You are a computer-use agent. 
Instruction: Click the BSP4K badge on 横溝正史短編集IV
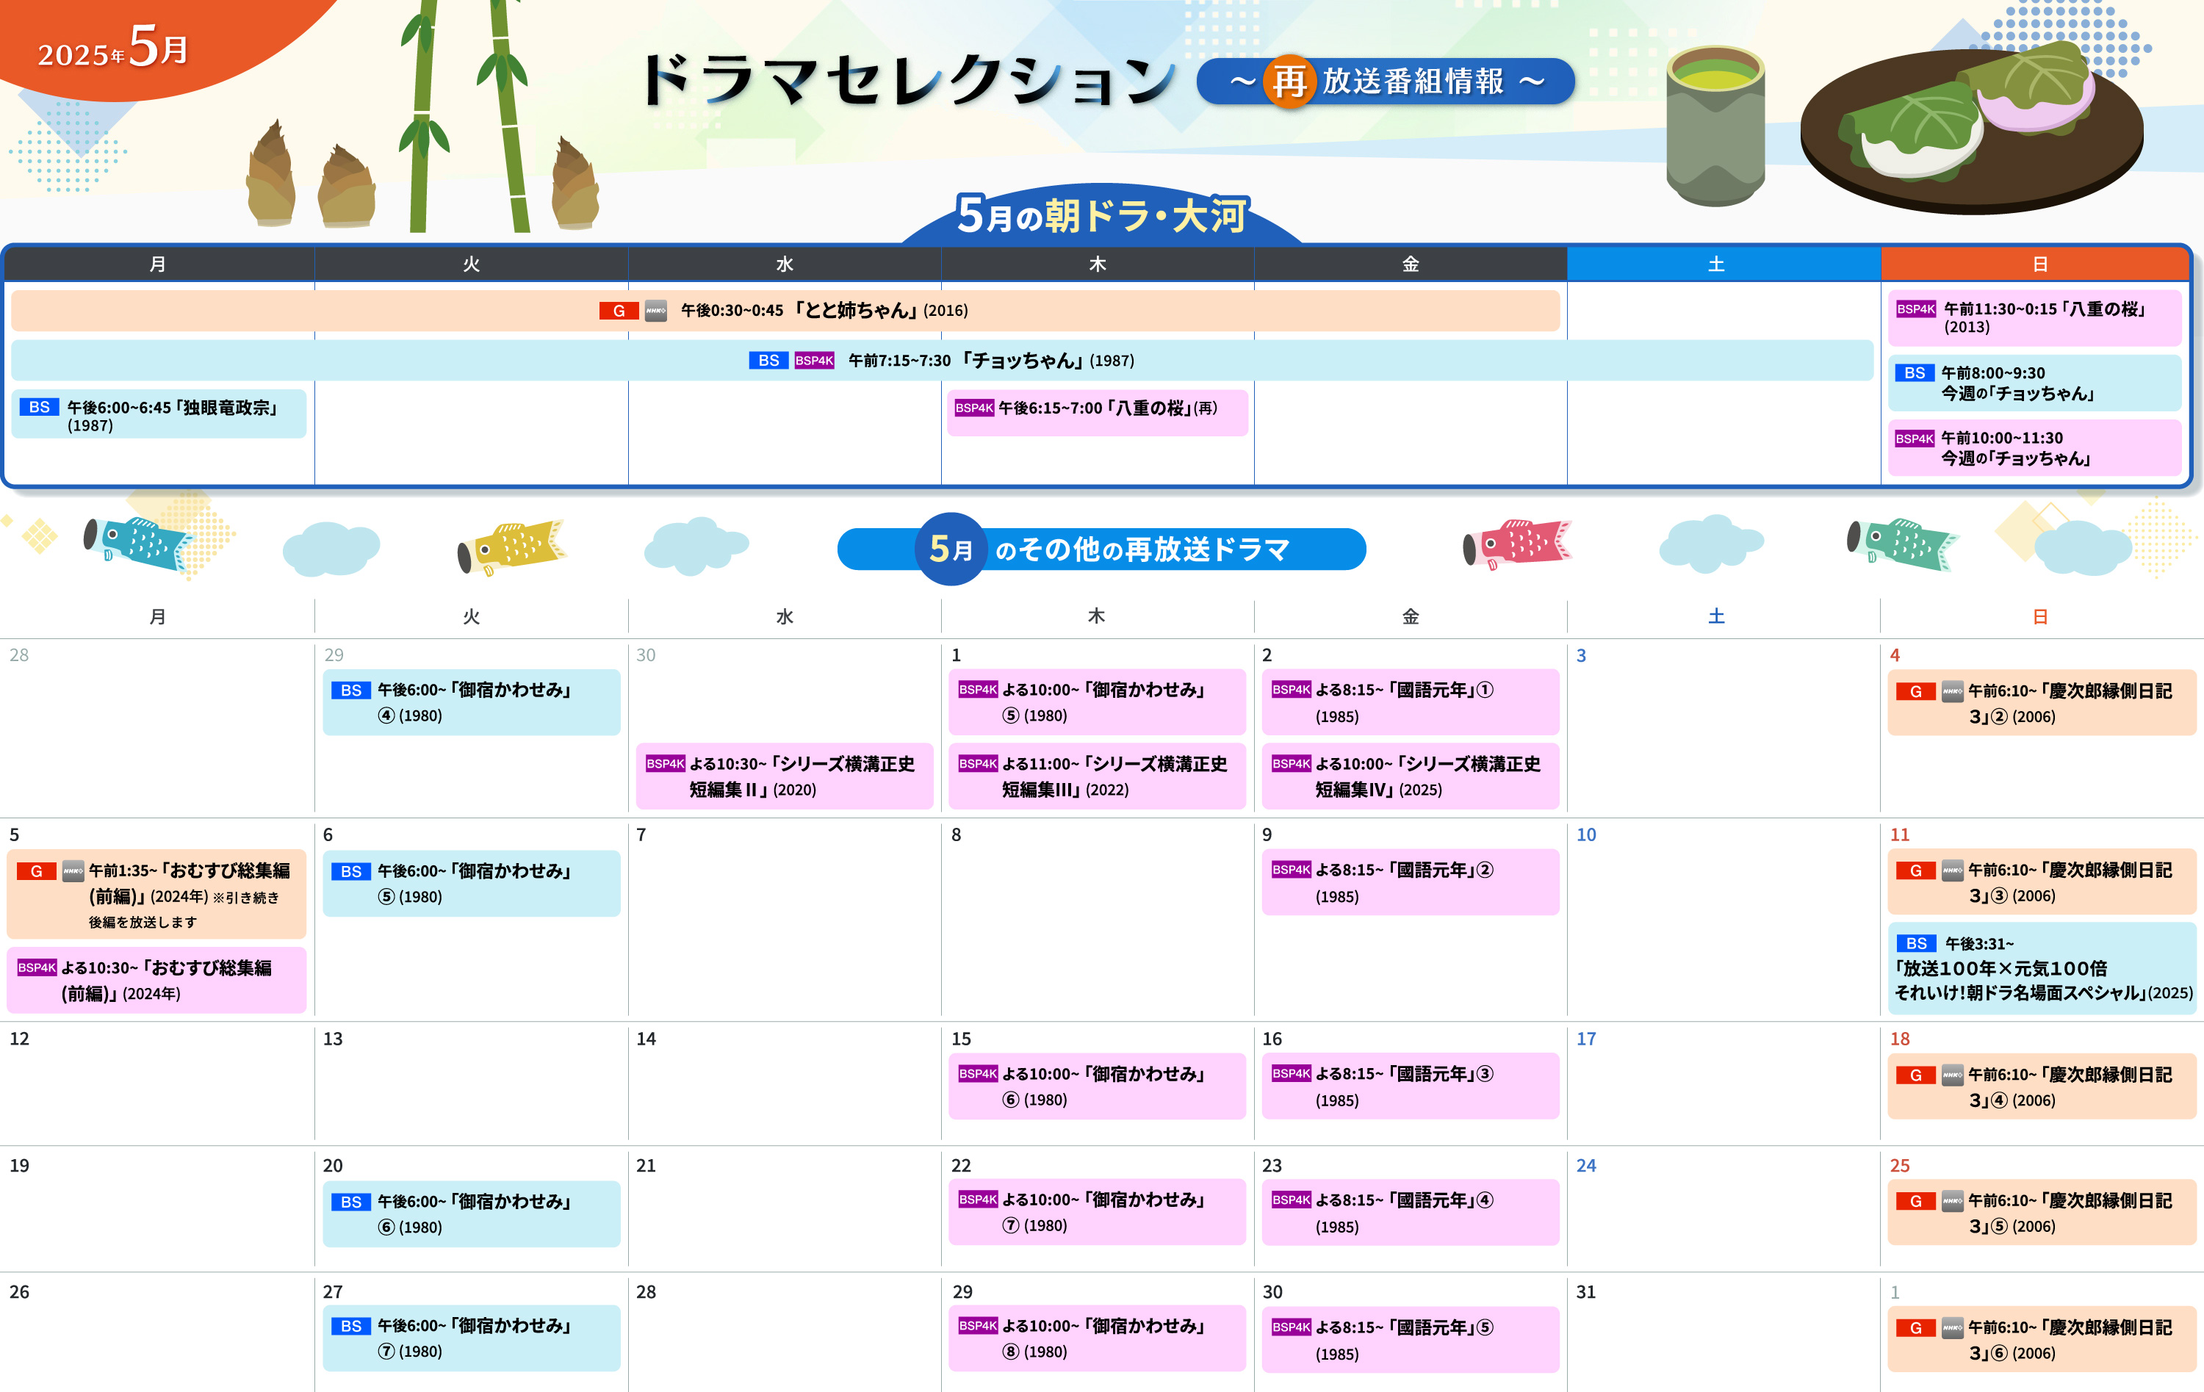pos(1292,764)
